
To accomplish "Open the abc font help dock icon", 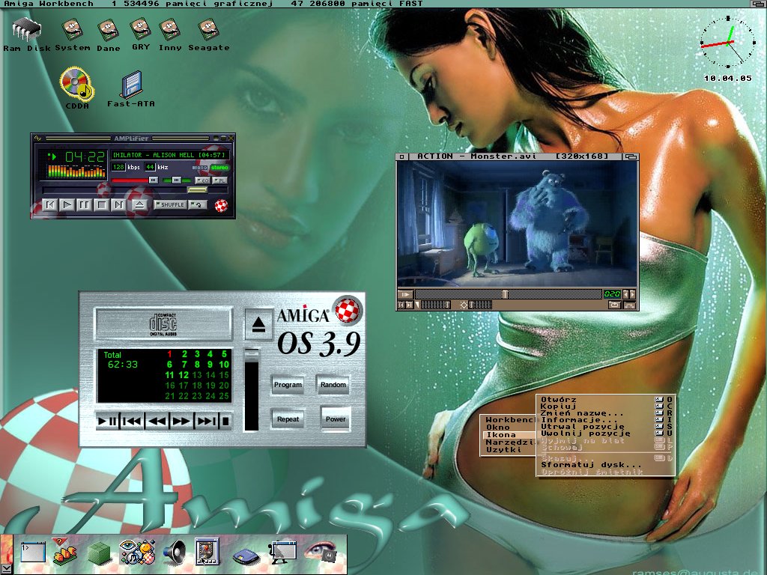I will [x=64, y=552].
